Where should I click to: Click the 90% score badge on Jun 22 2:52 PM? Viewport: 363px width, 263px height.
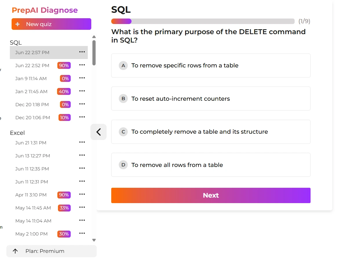coord(64,65)
